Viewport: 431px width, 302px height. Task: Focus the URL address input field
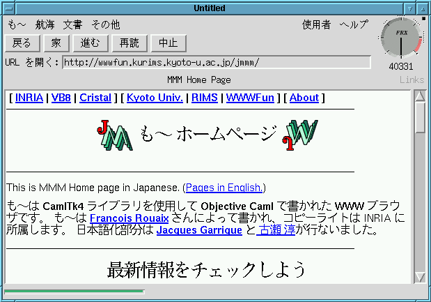(217, 63)
